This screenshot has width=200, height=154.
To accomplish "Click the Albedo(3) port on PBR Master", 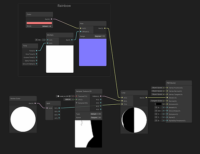I will 167,98.
